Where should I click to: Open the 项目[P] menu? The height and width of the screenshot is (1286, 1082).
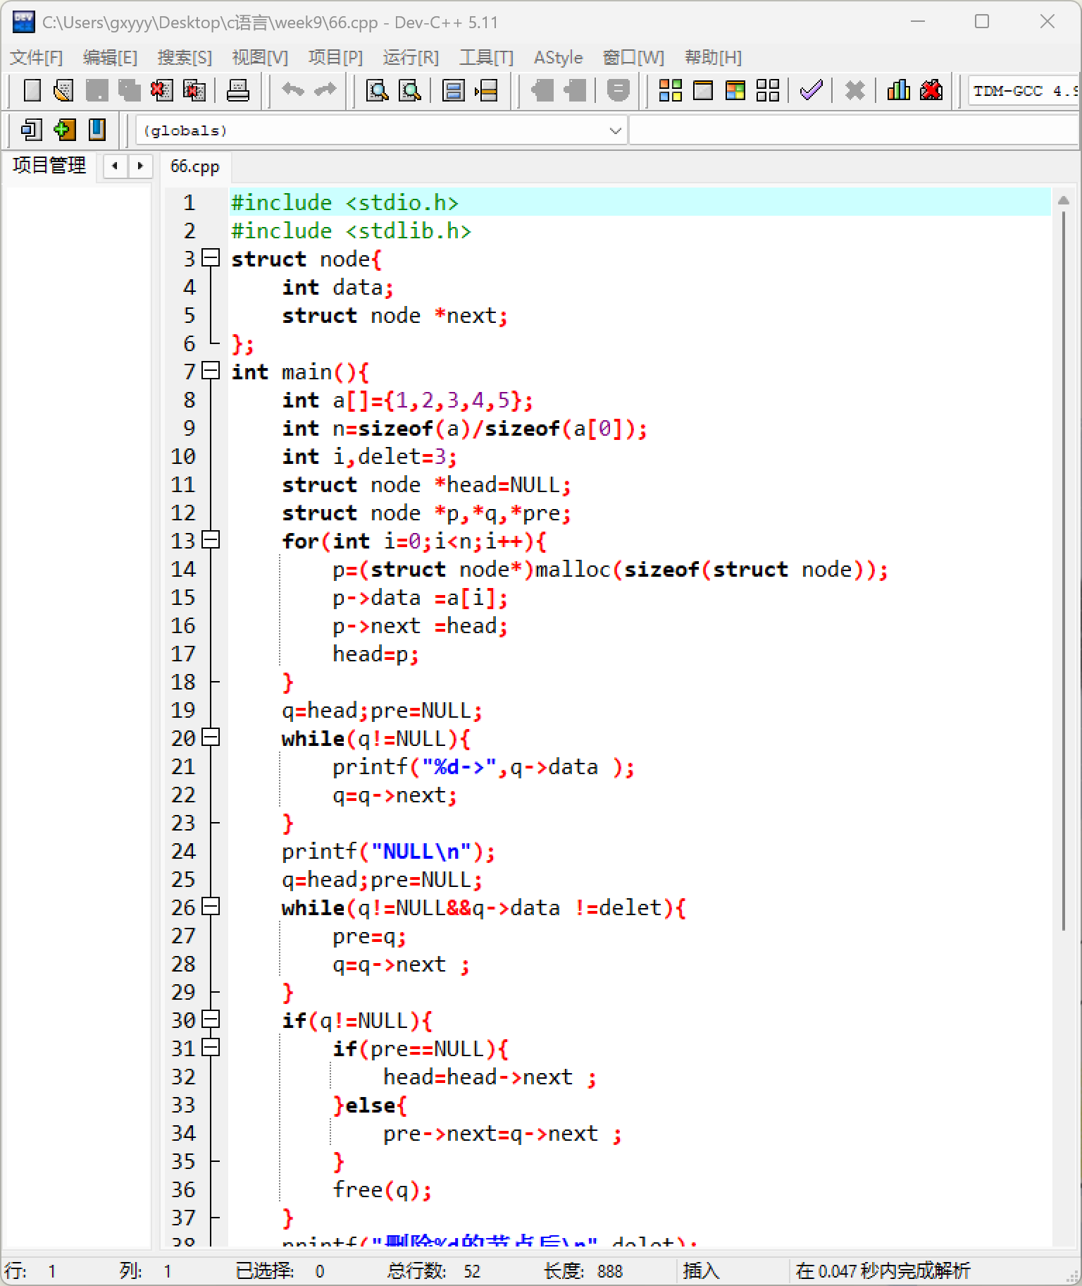click(x=335, y=57)
